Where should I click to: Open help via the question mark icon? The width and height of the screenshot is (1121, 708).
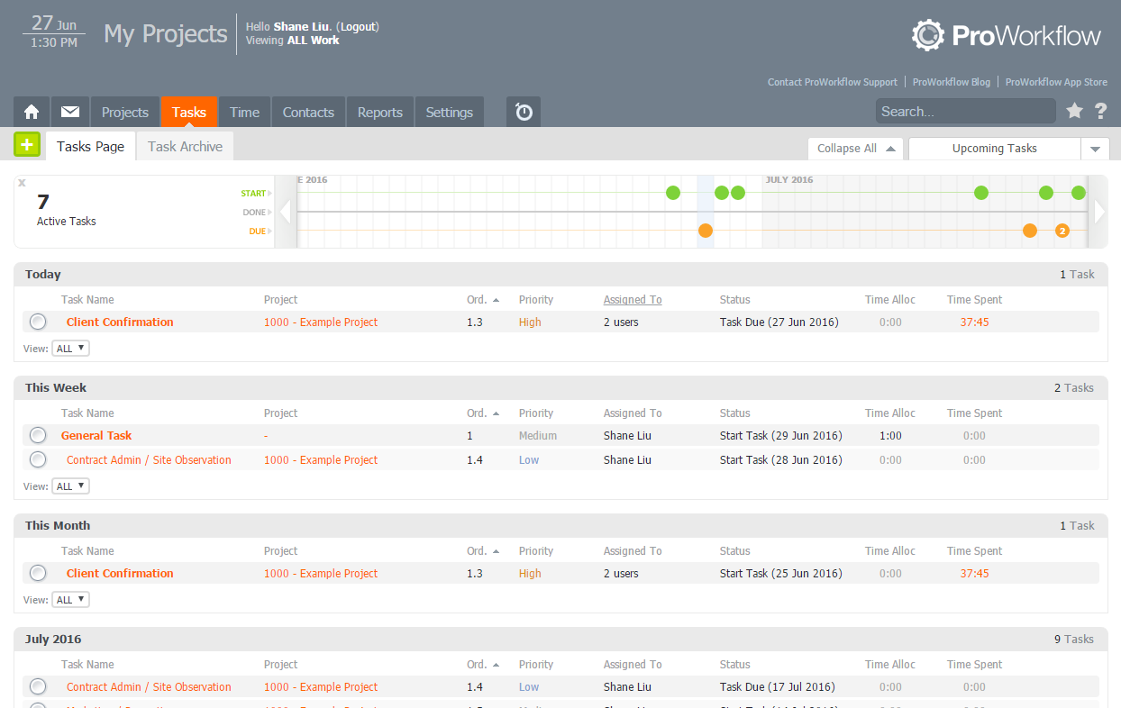1100,111
